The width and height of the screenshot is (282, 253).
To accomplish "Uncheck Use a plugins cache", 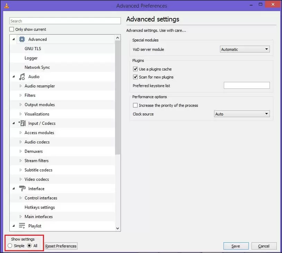I will click(135, 69).
